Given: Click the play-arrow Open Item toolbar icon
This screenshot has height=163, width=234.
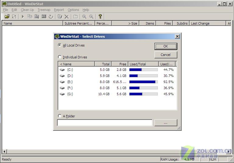Looking at the screenshot, I should click(x=23, y=16).
